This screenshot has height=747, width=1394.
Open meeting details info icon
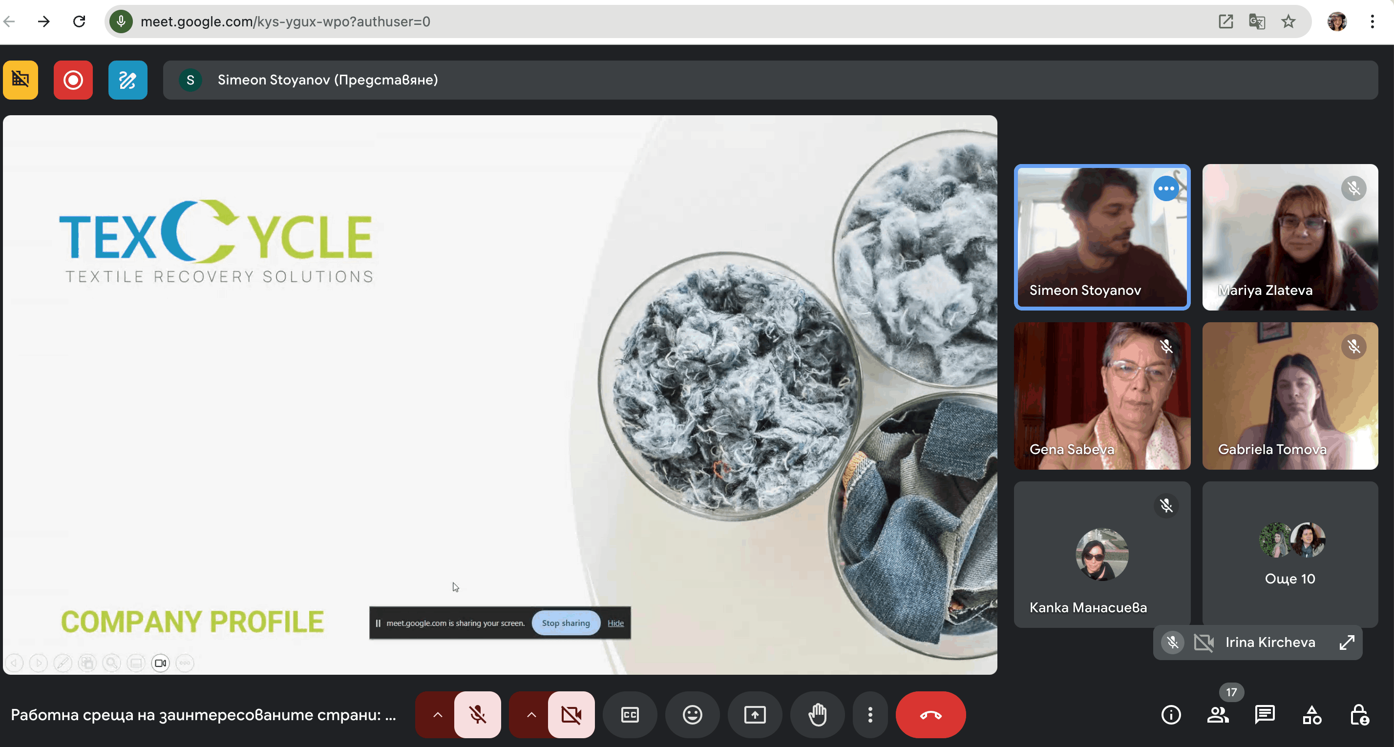tap(1171, 715)
